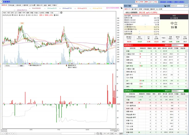The width and height of the screenshot is (189, 135).
Task: Uncheck the 永豐金-內湖 row checkbox
Action: [x=125, y=54]
